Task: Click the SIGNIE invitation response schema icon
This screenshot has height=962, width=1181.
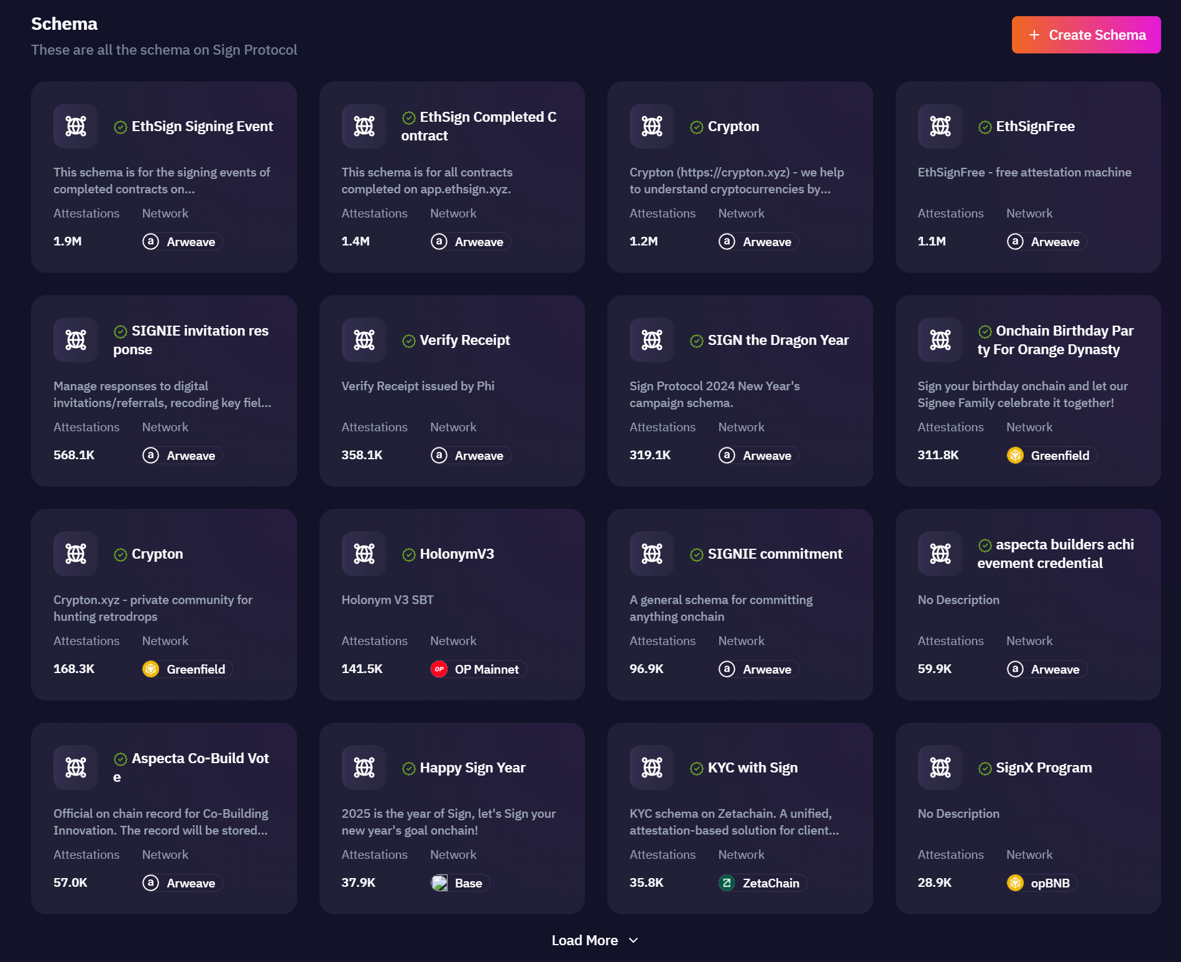Action: [x=76, y=340]
